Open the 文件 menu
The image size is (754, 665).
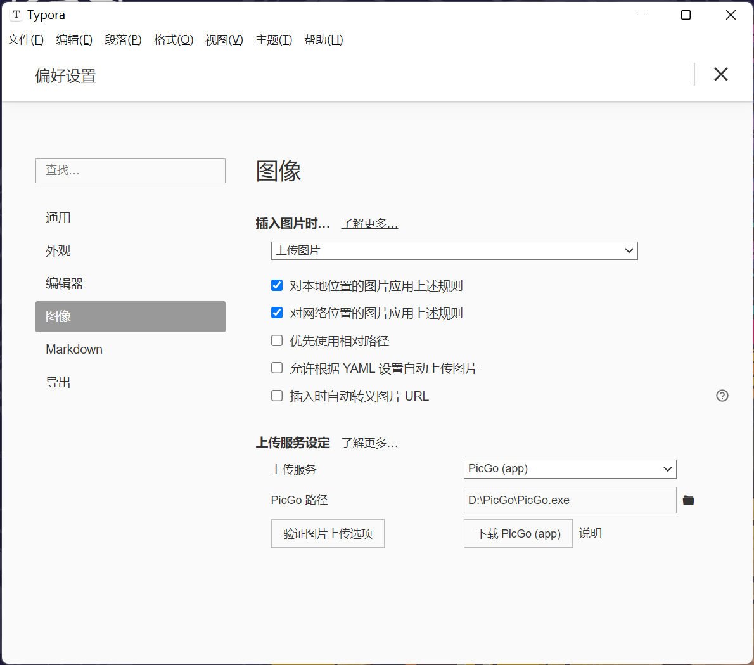click(x=25, y=39)
